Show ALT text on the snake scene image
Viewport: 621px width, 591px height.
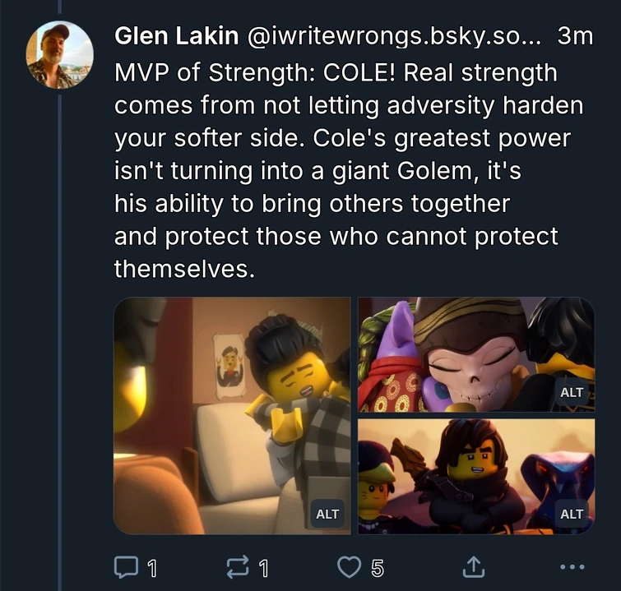(x=572, y=514)
